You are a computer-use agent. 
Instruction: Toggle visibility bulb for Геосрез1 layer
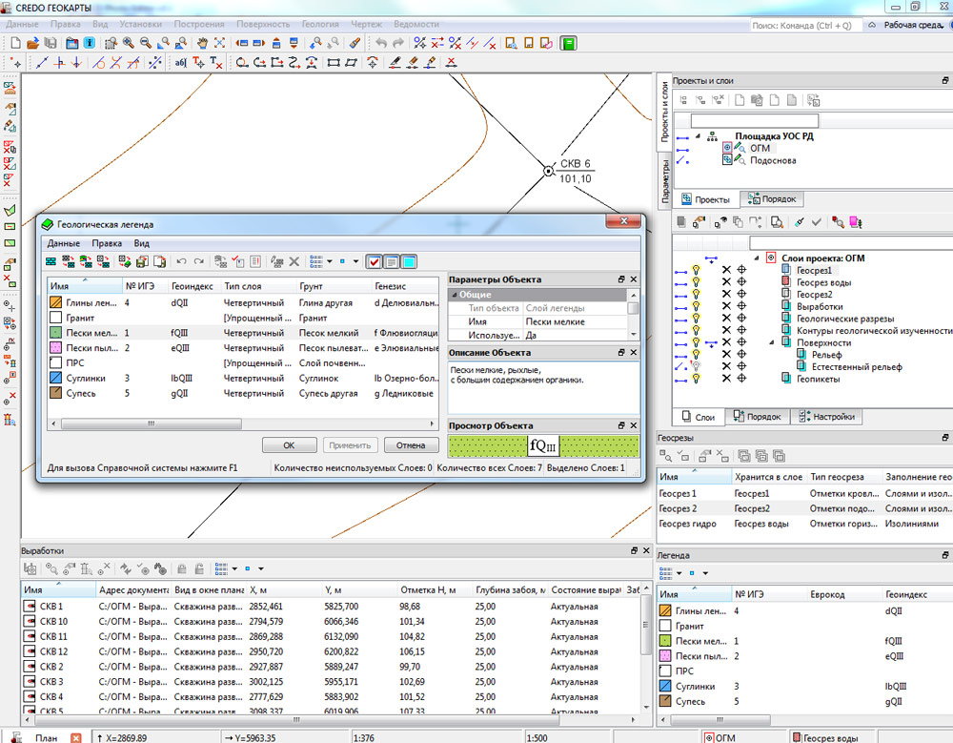[697, 271]
